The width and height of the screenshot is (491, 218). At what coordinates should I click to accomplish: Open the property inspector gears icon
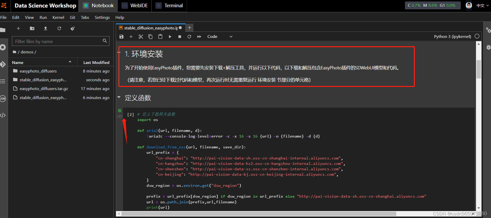pos(488,30)
